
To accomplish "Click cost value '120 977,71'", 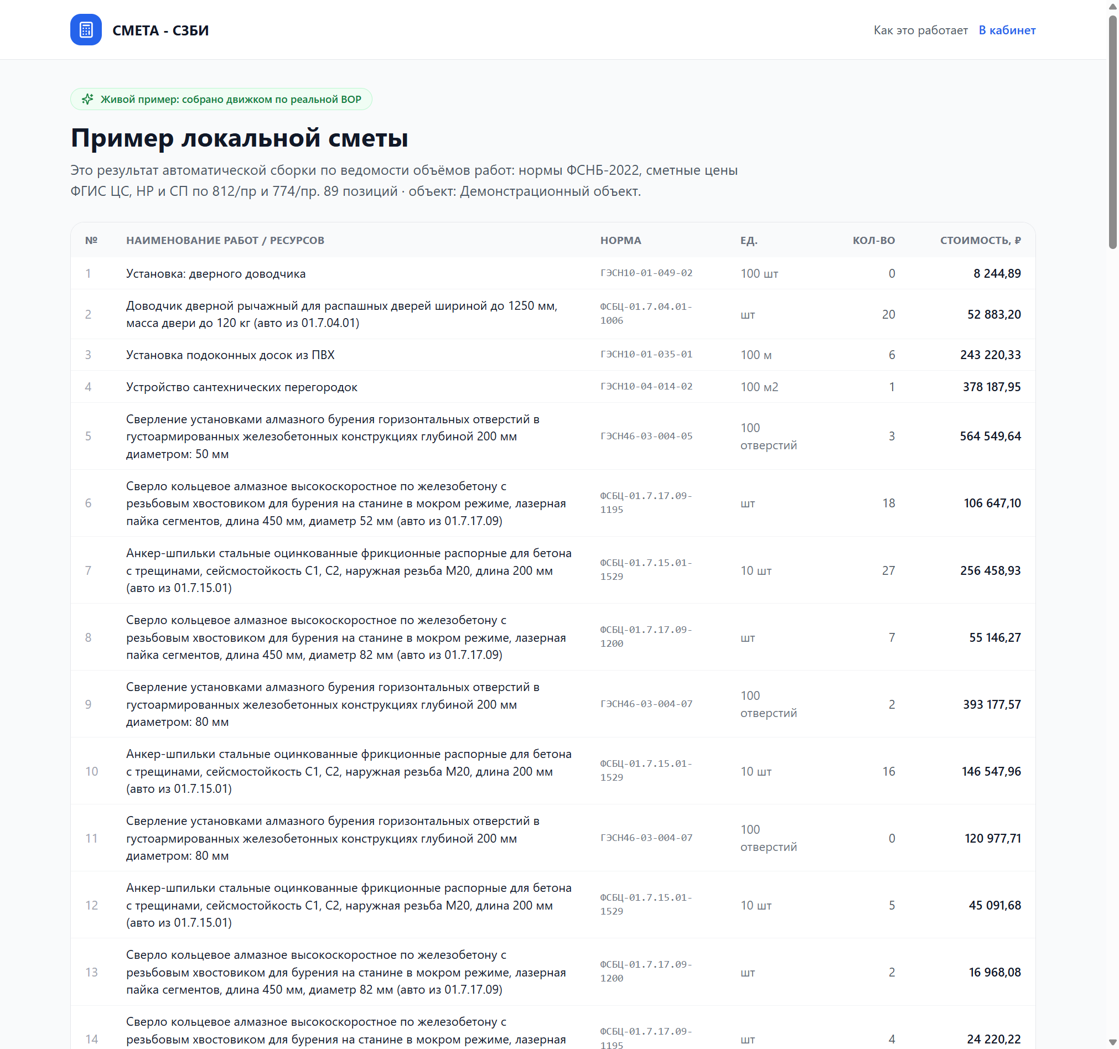I will (x=992, y=839).
